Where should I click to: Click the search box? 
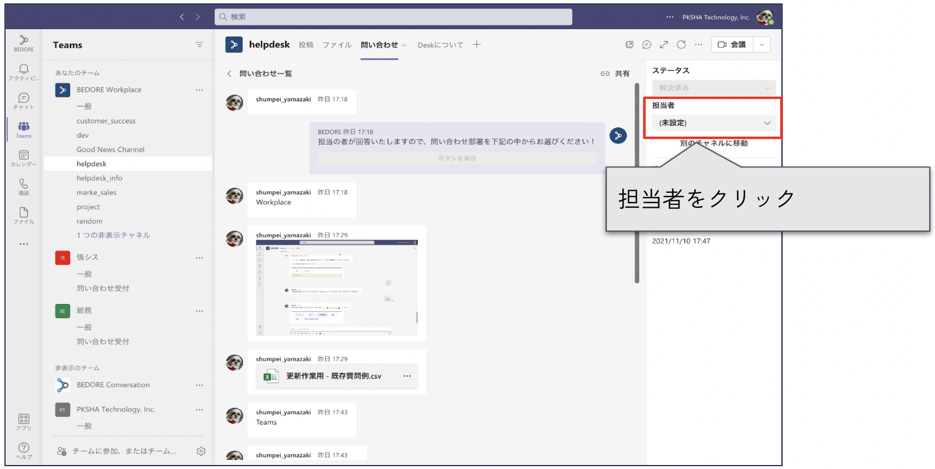point(393,17)
